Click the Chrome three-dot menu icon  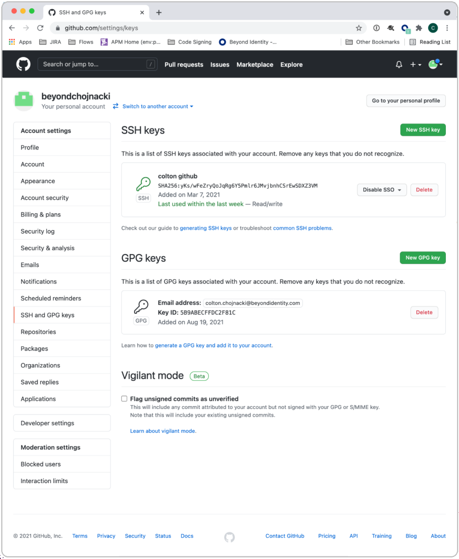pyautogui.click(x=447, y=28)
